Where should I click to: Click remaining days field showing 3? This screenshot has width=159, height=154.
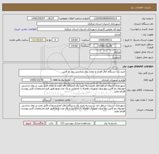click(x=55, y=40)
